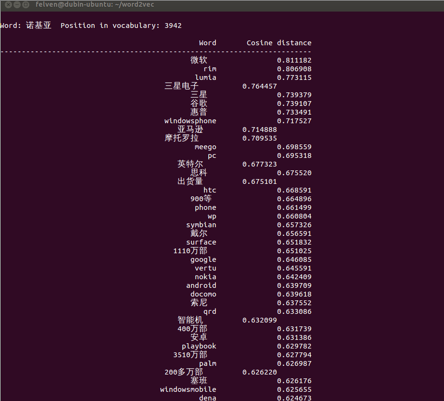Select the word 安卓
Image resolution: width=444 pixels, height=401 pixels.
click(x=199, y=337)
